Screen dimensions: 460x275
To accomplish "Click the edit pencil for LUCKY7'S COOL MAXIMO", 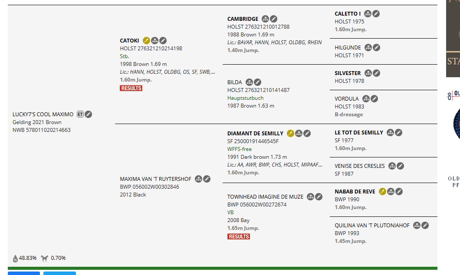I will coord(89,115).
